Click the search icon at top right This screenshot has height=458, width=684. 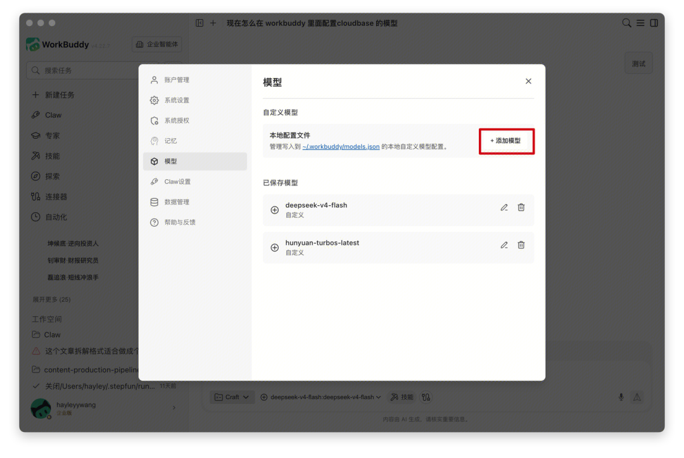(626, 23)
